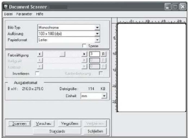Click the Document Scanner title bar icon

tap(6, 7)
